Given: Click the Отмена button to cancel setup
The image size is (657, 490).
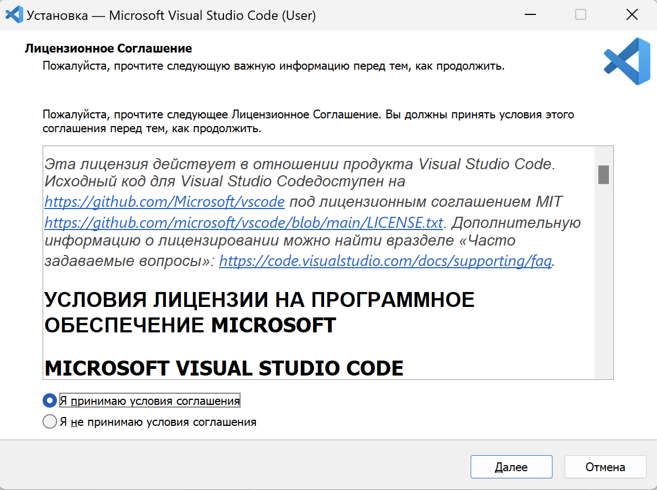Looking at the screenshot, I should pyautogui.click(x=605, y=467).
